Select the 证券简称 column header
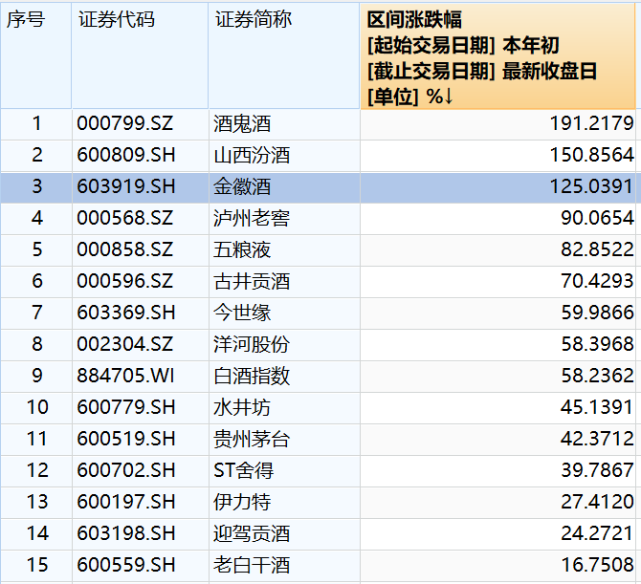The width and height of the screenshot is (641, 584). point(284,56)
